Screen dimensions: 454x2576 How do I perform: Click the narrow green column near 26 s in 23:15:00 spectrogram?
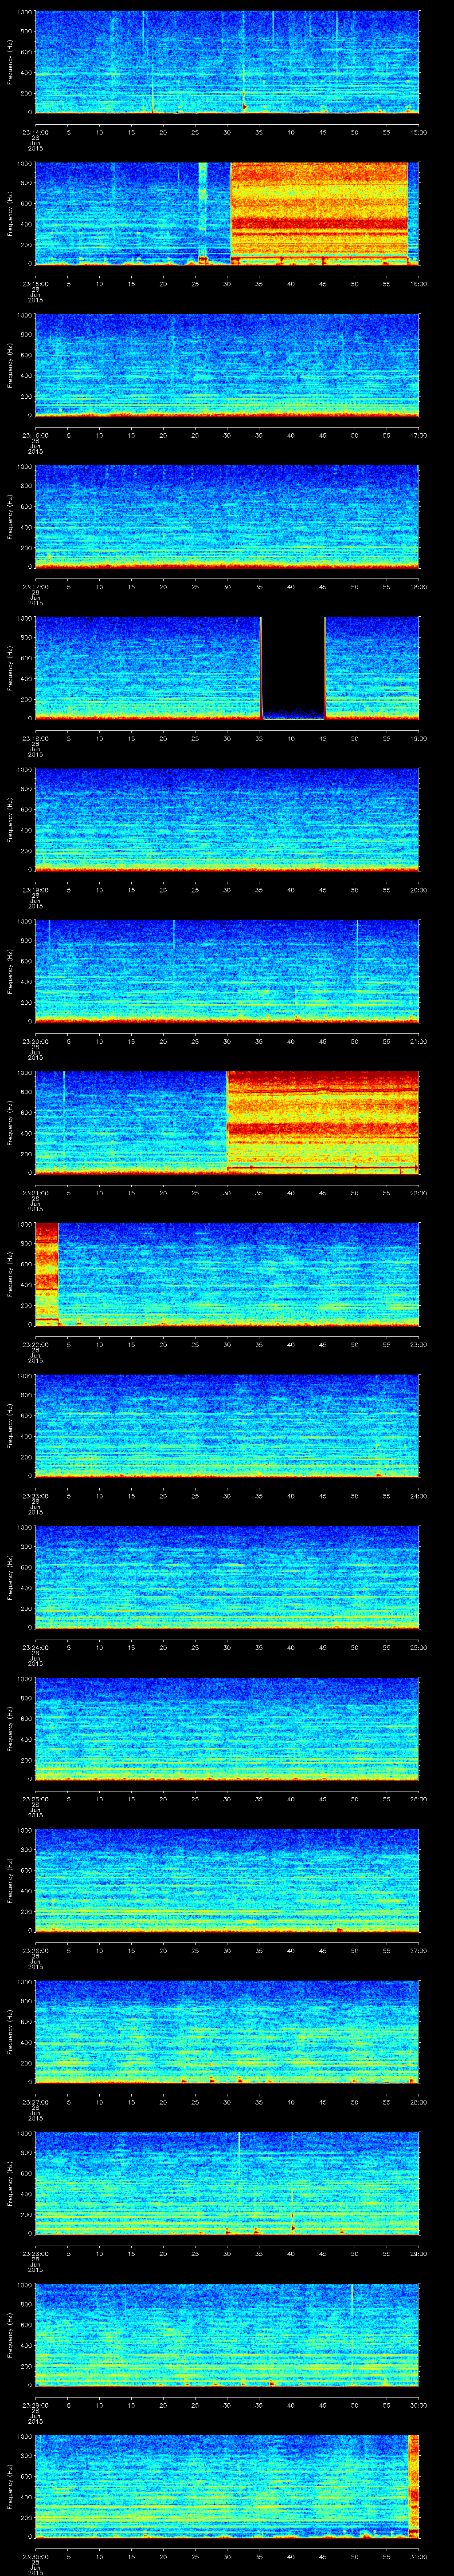[x=204, y=214]
